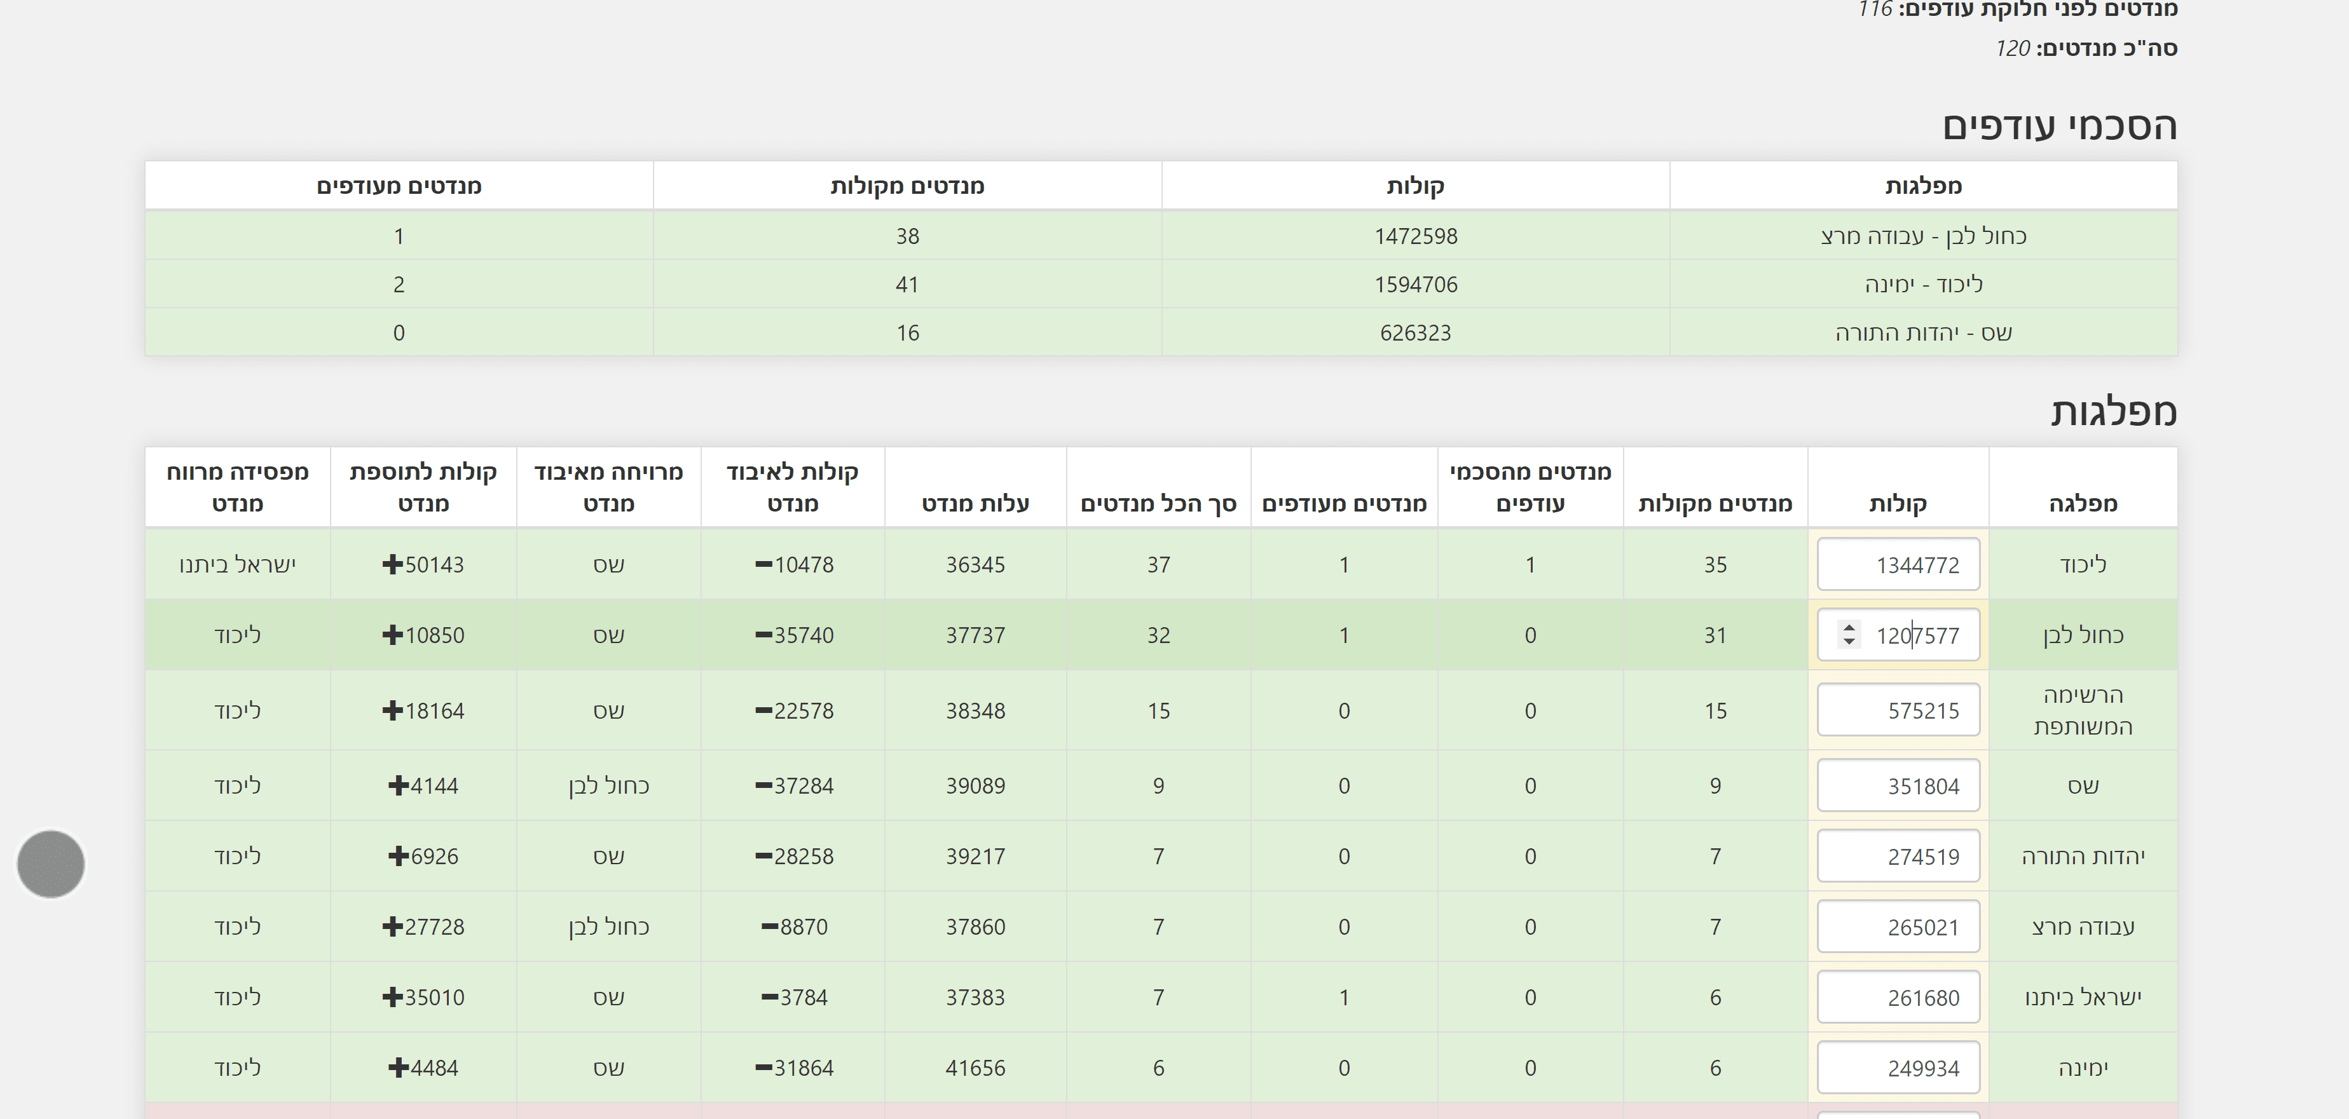Focus the שס votes input showing 351804

tap(1898, 785)
